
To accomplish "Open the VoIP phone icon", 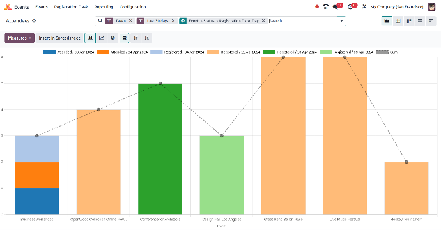I will (326, 7).
